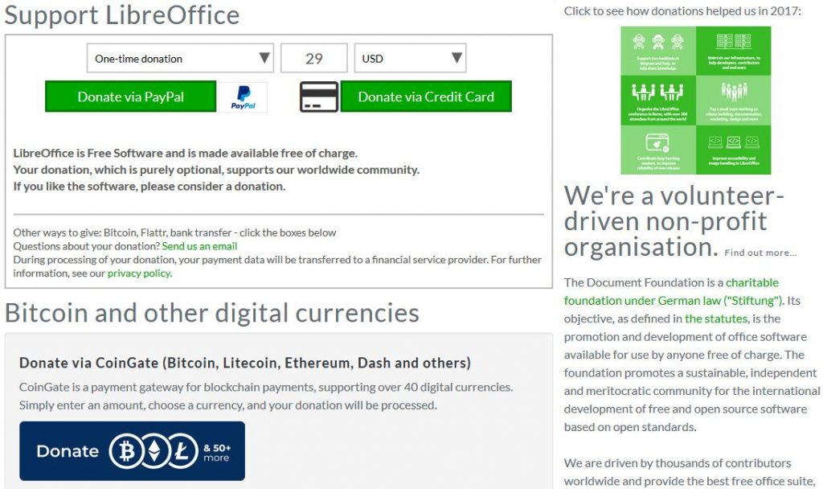The image size is (823, 489).
Task: Click the 'Other ways to give' text line
Action: [x=174, y=232]
